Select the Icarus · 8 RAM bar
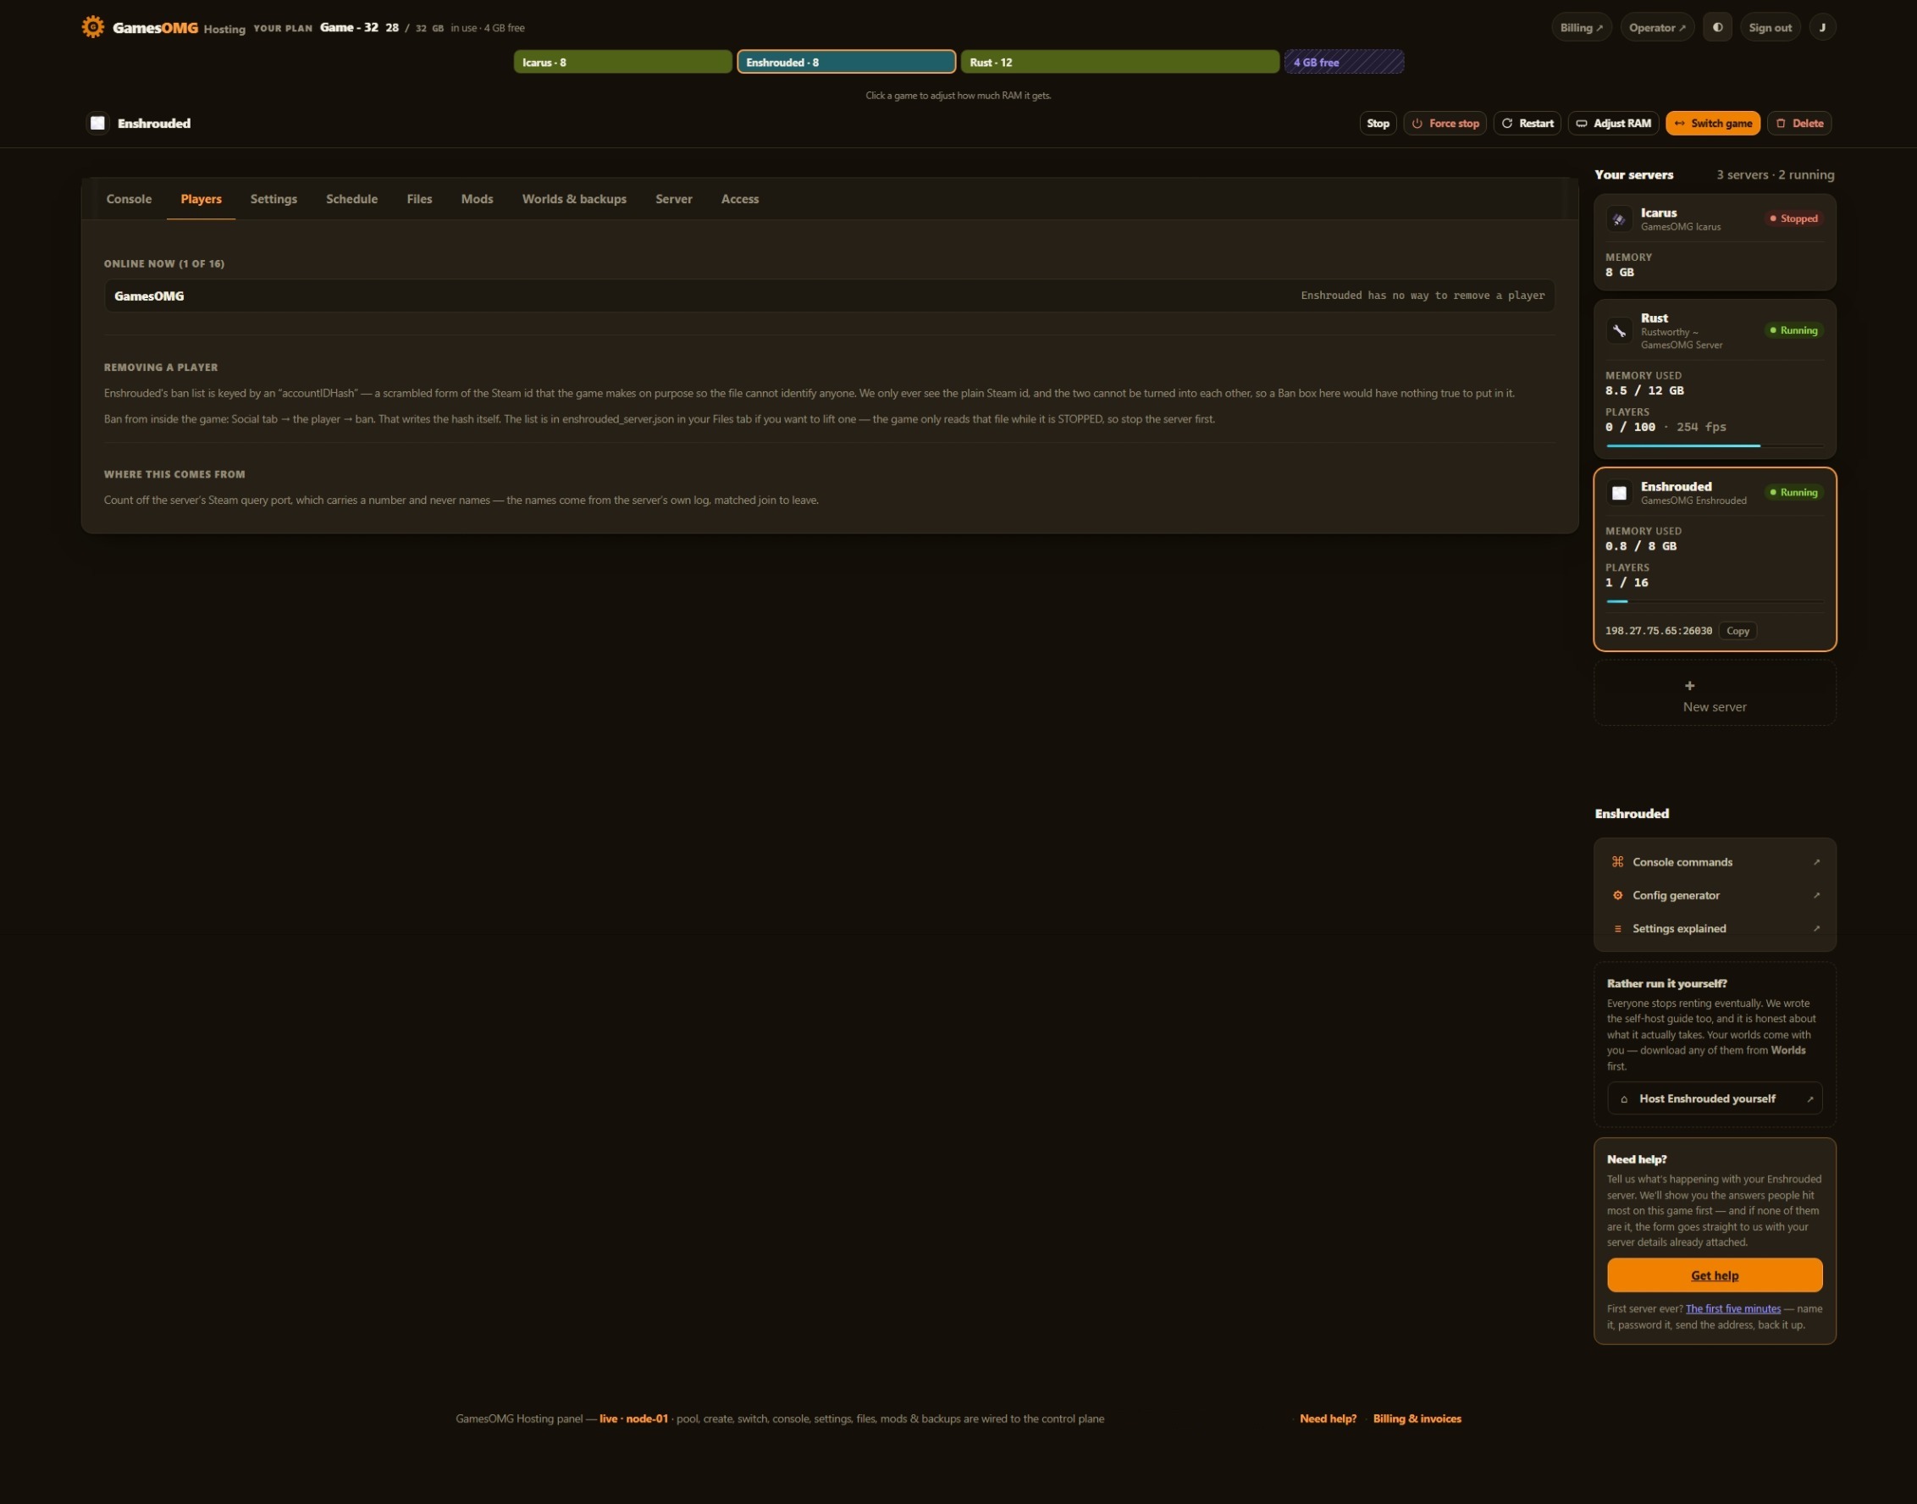 [x=622, y=62]
